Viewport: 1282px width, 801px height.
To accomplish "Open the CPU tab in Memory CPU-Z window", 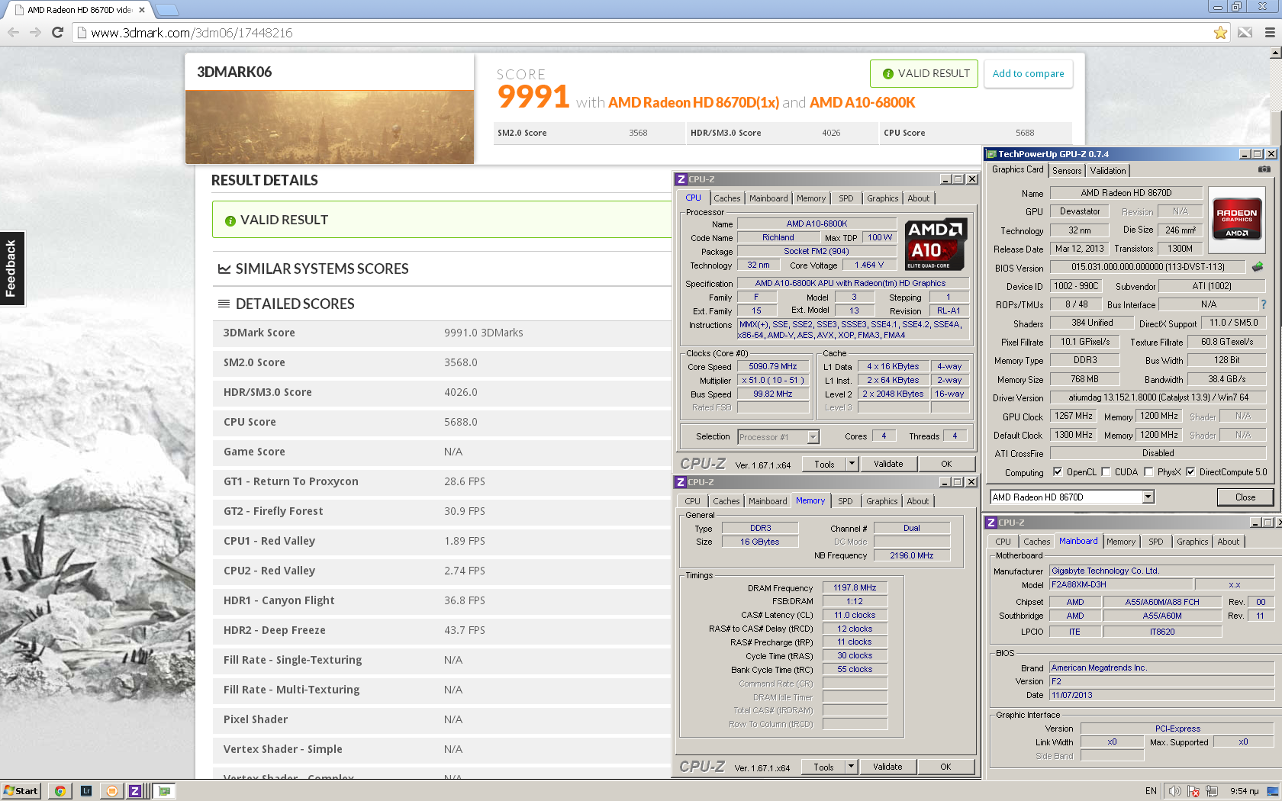I will [x=692, y=501].
